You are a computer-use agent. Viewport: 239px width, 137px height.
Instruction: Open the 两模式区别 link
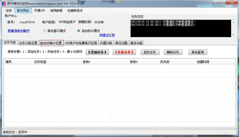coord(107,35)
